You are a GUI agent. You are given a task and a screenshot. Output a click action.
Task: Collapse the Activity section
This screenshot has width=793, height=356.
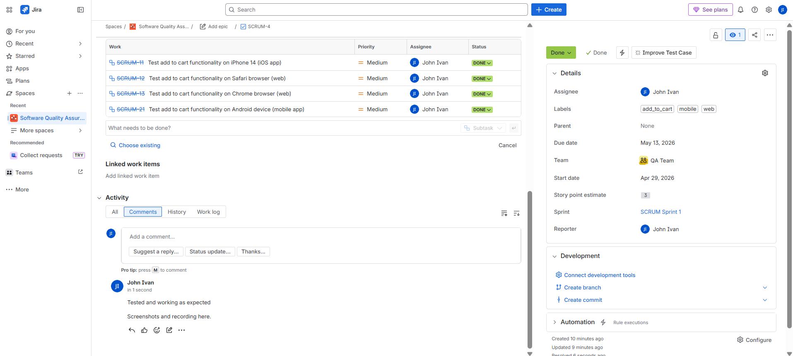tap(99, 198)
